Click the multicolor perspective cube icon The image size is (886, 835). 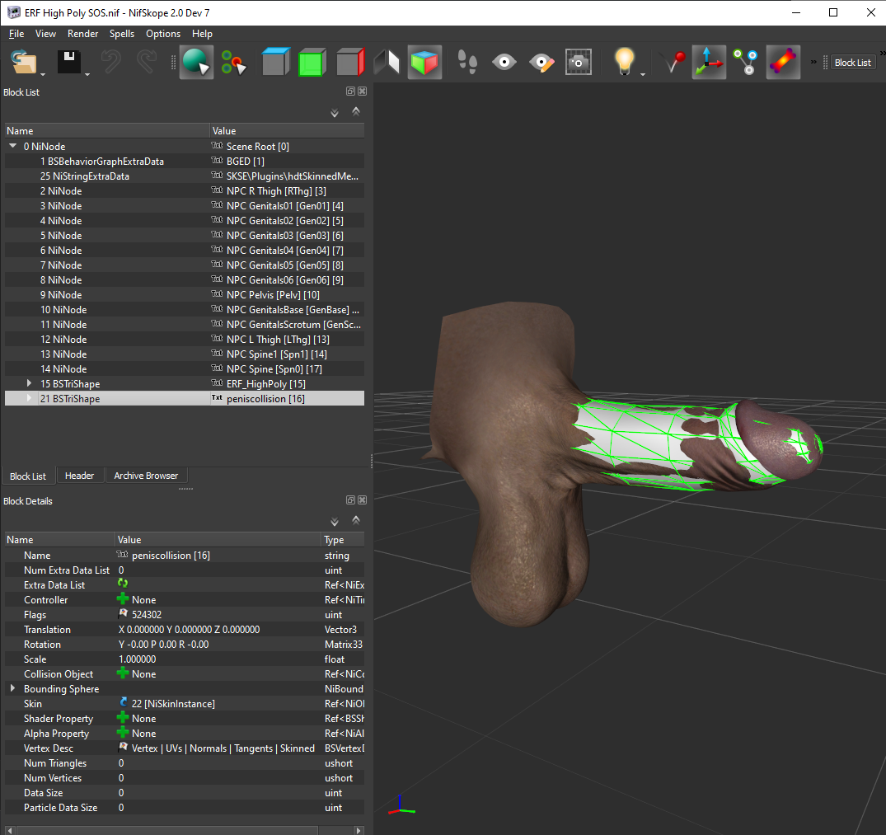[424, 62]
